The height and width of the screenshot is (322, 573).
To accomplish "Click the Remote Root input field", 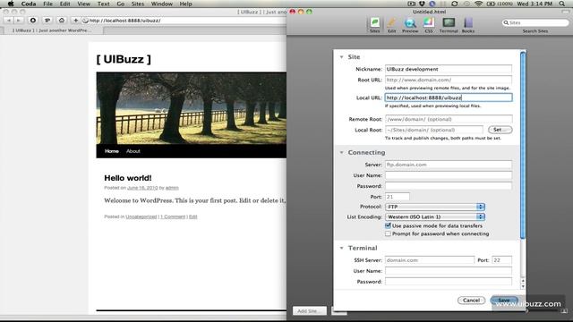I will click(x=449, y=119).
